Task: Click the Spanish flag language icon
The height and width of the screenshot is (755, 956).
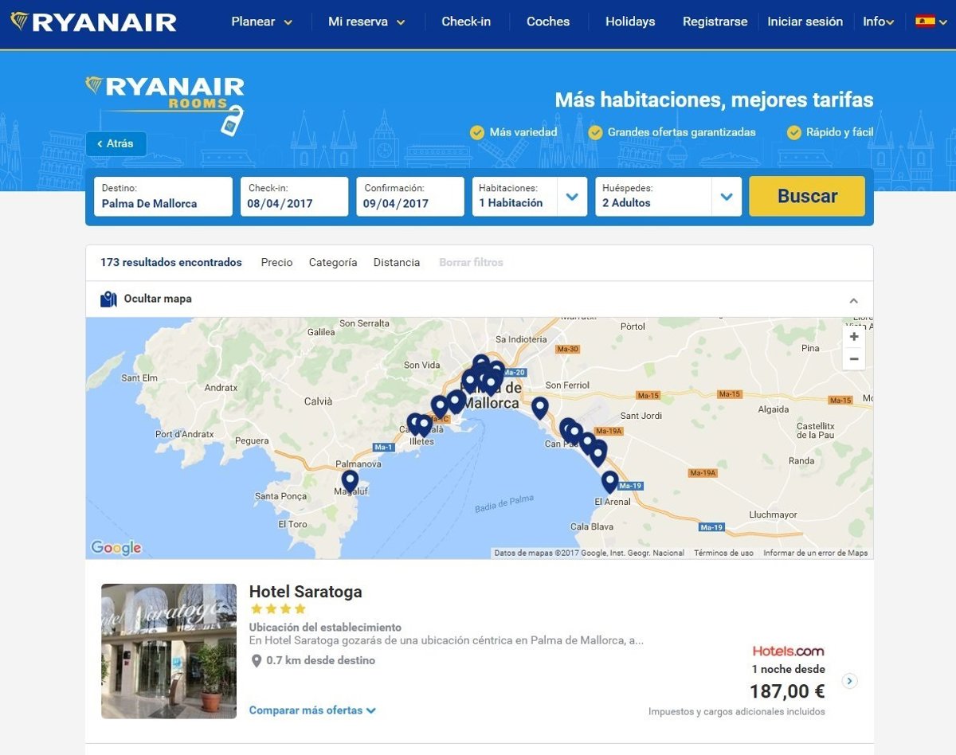Action: [x=925, y=22]
